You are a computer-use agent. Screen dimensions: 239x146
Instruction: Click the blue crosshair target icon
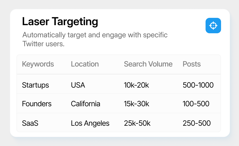[x=213, y=25]
